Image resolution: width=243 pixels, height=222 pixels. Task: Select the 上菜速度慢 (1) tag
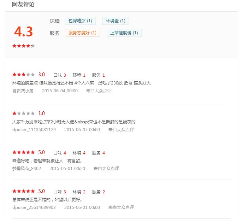[x=124, y=33]
